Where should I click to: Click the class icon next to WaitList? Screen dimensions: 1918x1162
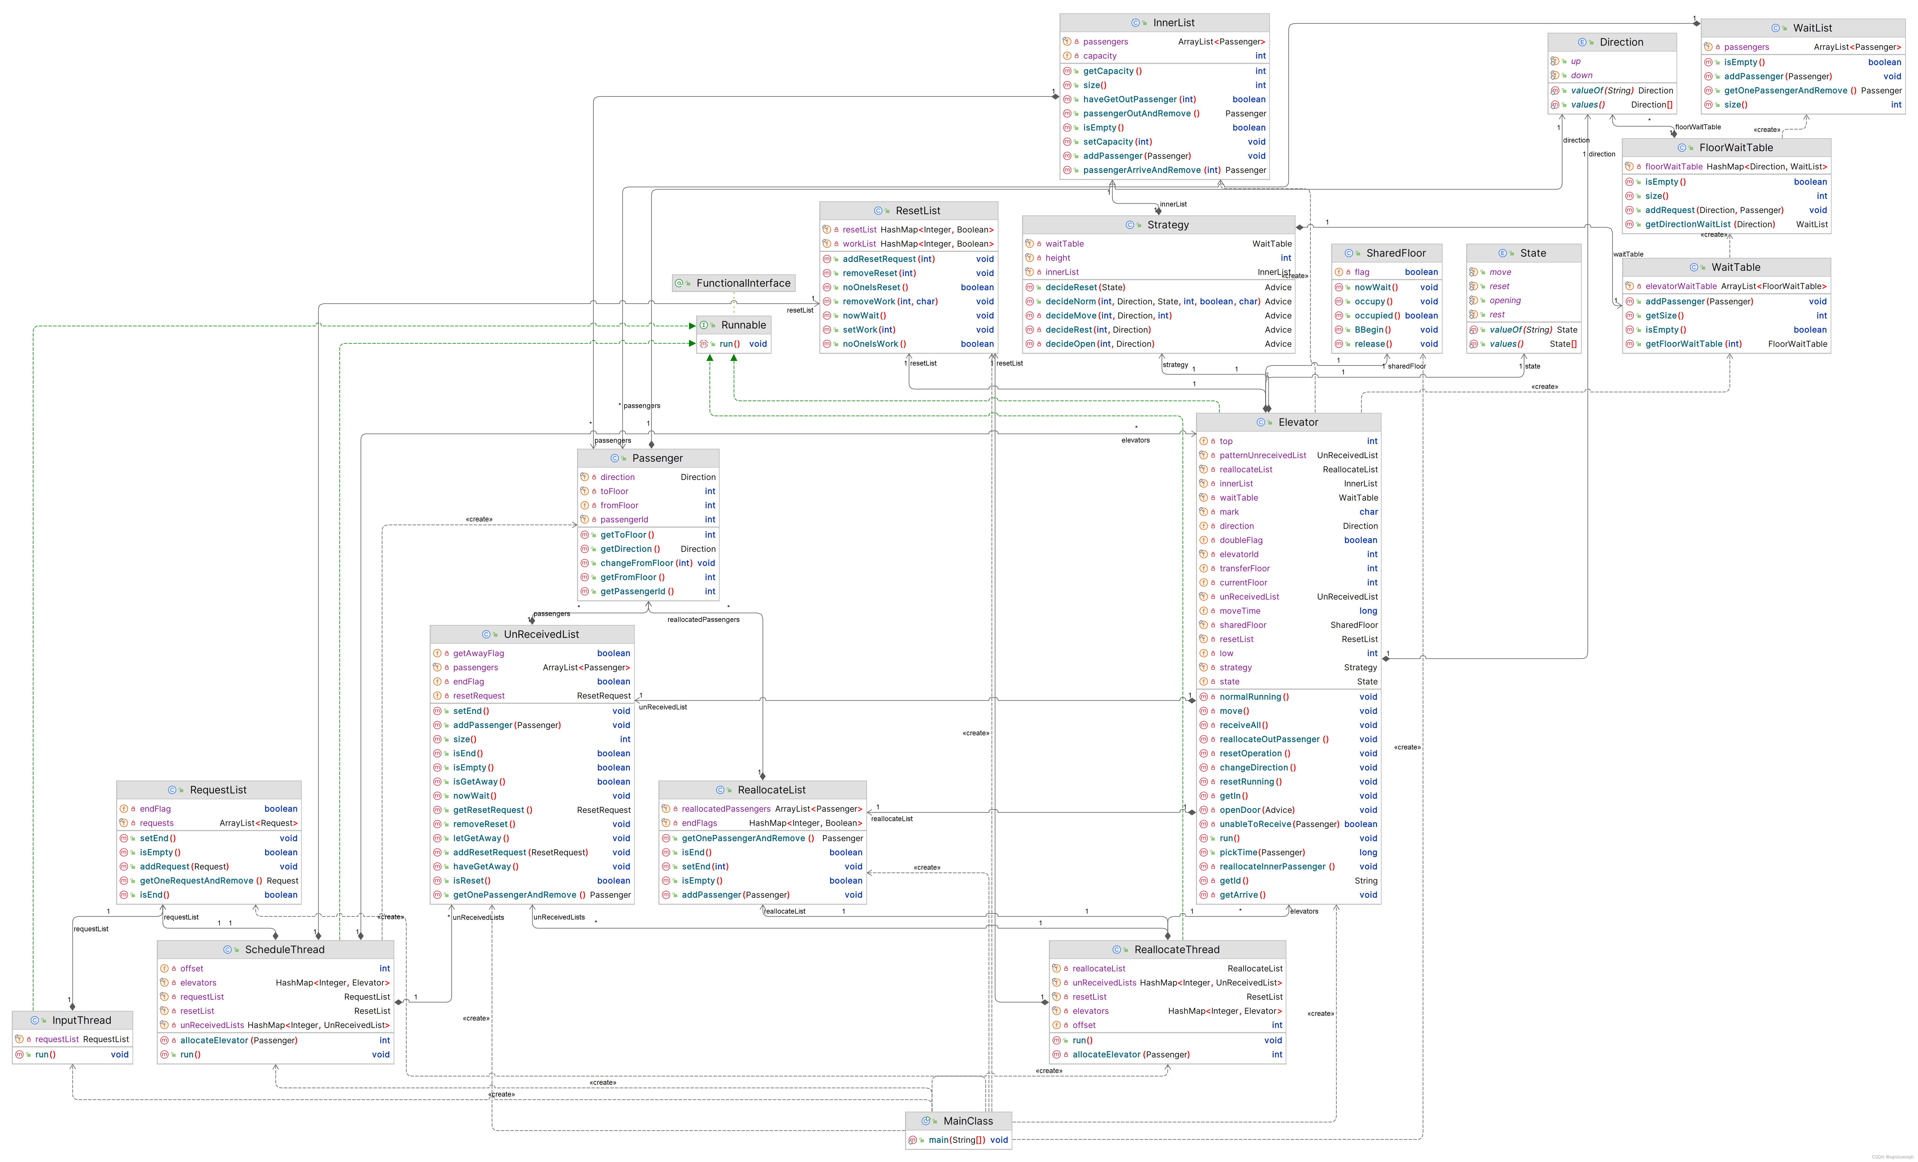(1776, 28)
